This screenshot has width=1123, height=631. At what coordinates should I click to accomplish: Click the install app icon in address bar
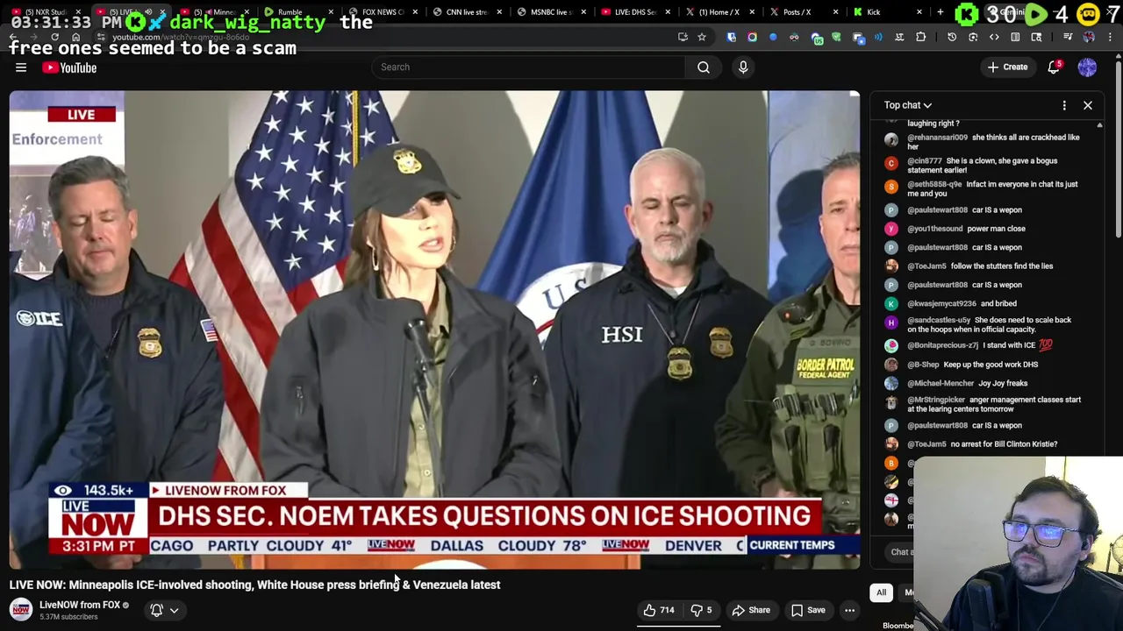[x=683, y=37]
